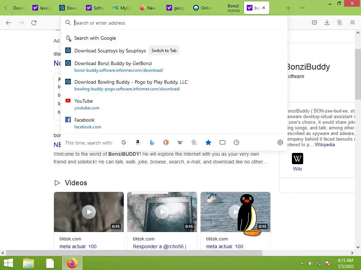Click the page scroll down arrow
The image size is (361, 270).
pyautogui.click(x=358, y=247)
